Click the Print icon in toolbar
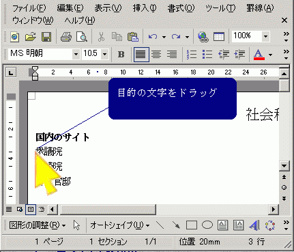 [66, 37]
